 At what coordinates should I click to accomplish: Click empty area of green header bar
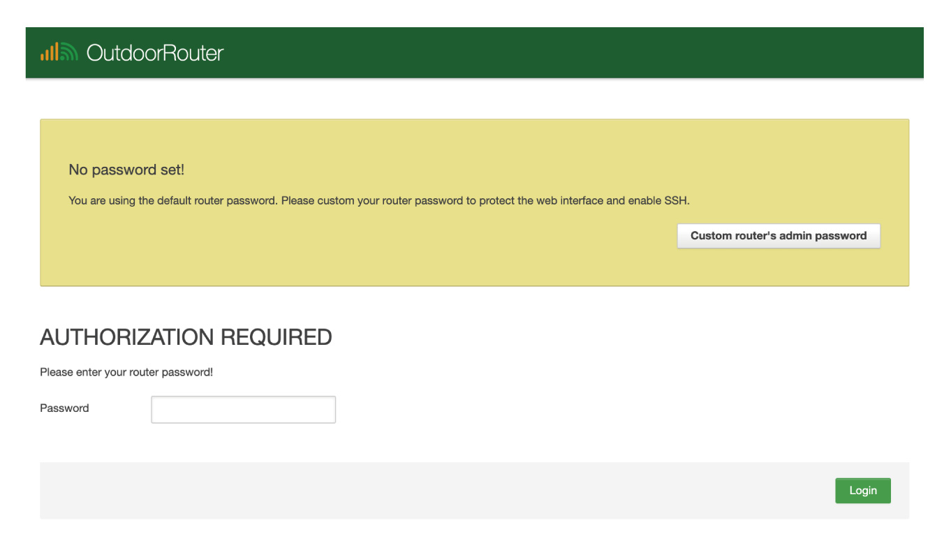click(559, 53)
